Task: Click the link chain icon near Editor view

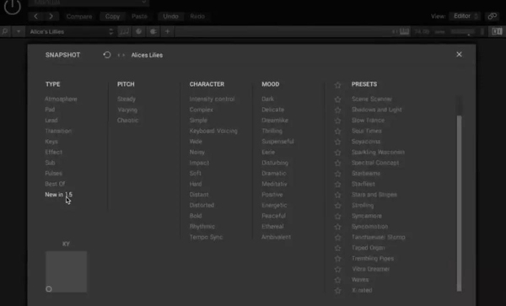Action: tap(493, 16)
